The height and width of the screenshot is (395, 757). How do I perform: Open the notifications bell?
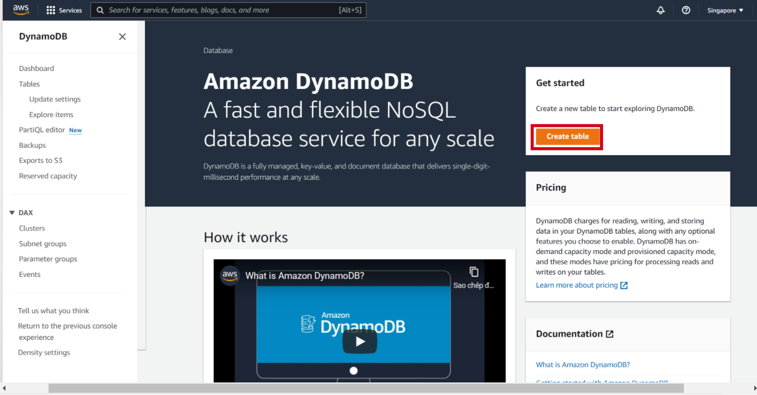[660, 10]
